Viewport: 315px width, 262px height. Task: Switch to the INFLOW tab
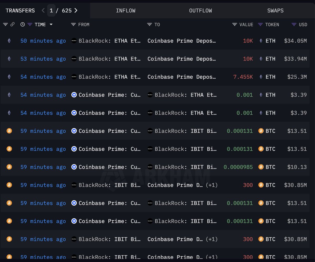tap(126, 10)
